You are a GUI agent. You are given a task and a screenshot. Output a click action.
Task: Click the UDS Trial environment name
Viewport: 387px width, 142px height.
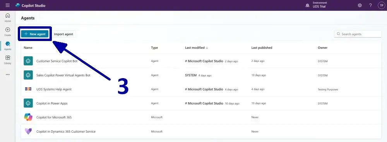(x=319, y=7)
